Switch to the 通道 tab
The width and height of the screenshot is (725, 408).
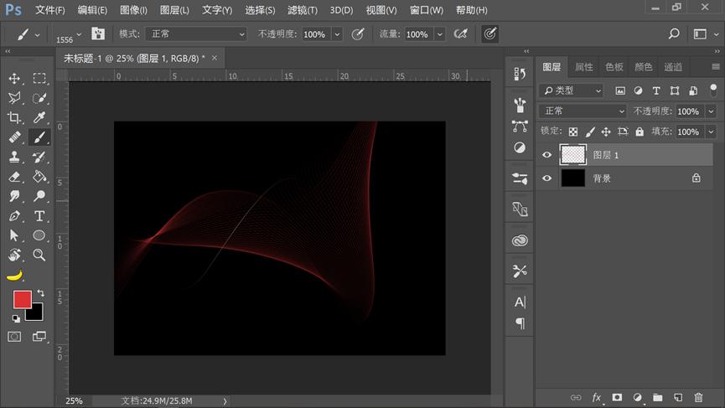[673, 67]
